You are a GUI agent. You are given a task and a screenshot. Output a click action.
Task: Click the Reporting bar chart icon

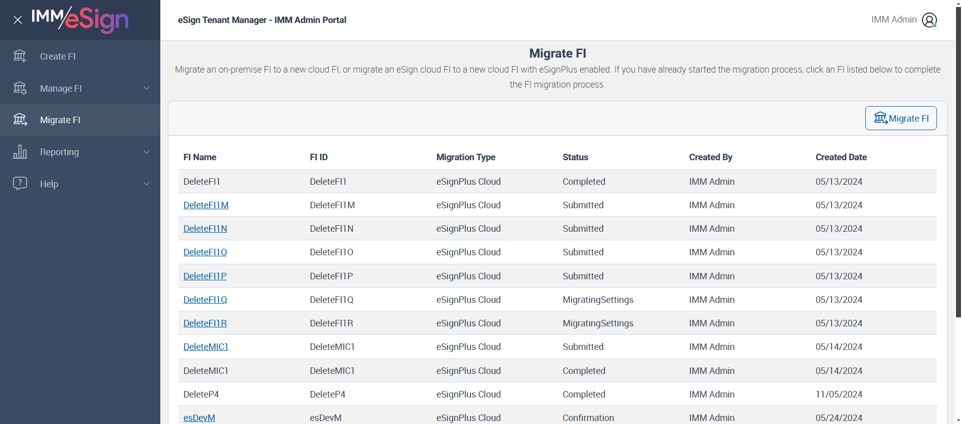click(20, 152)
